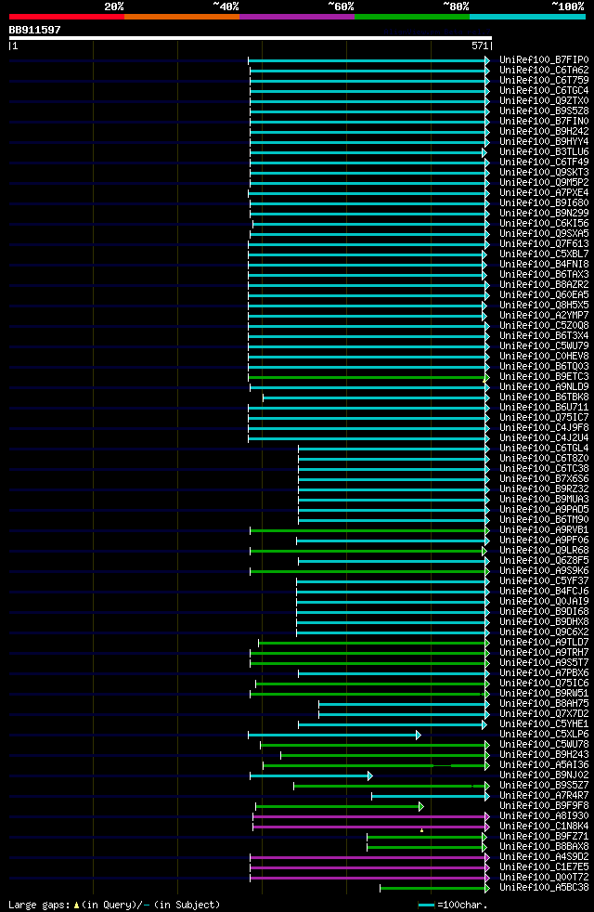Click the BB911597 query name
This screenshot has height=912, width=594.
tap(35, 30)
